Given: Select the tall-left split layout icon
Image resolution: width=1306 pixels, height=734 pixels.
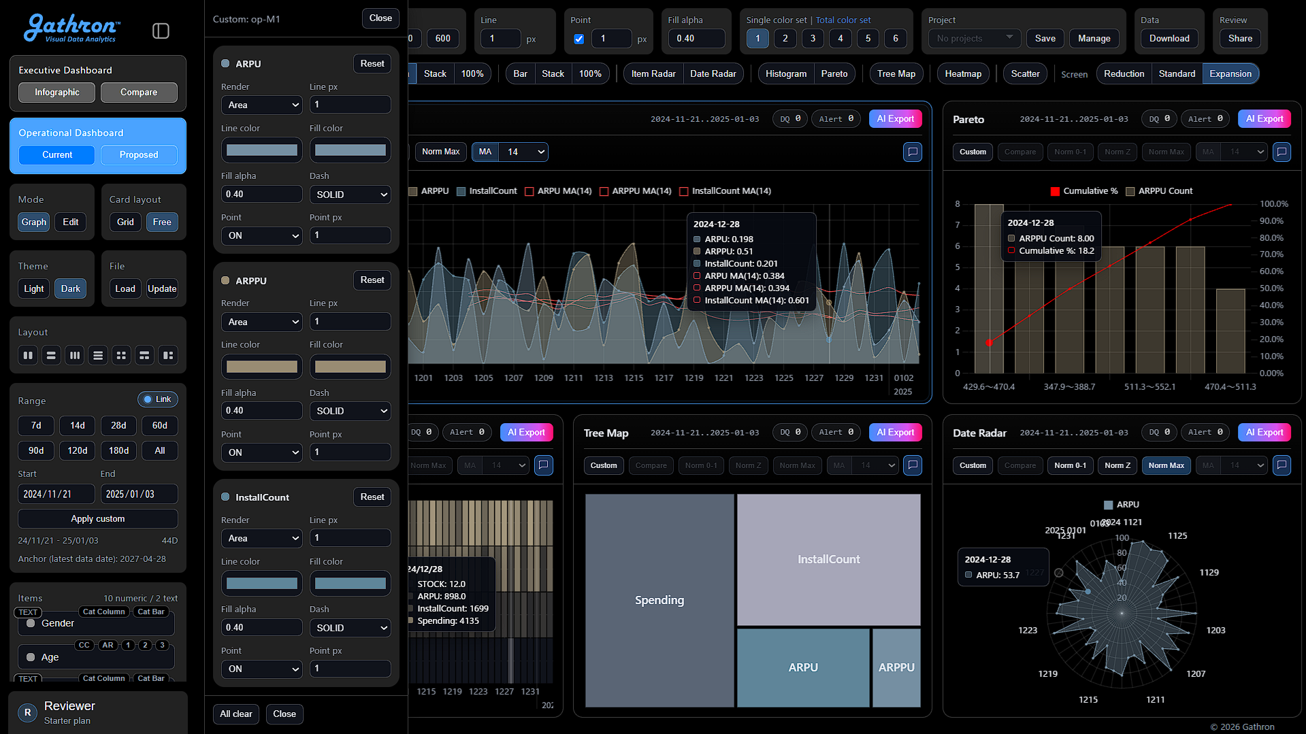Looking at the screenshot, I should [168, 355].
